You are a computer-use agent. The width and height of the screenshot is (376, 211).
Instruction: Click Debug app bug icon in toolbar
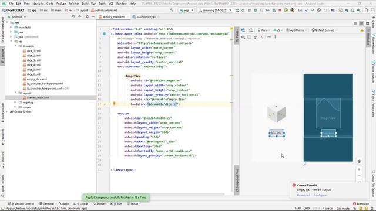[256, 11]
